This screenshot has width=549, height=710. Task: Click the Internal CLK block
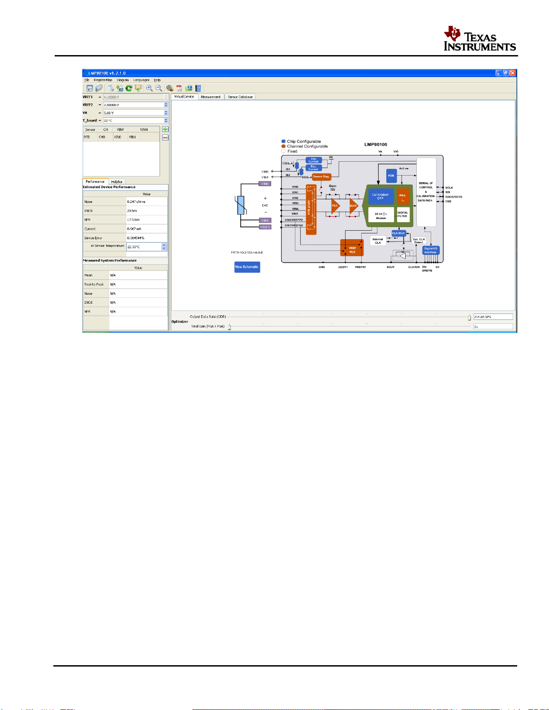[378, 241]
